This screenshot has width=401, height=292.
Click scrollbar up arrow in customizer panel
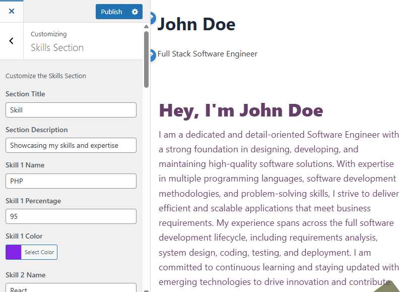coord(146,26)
